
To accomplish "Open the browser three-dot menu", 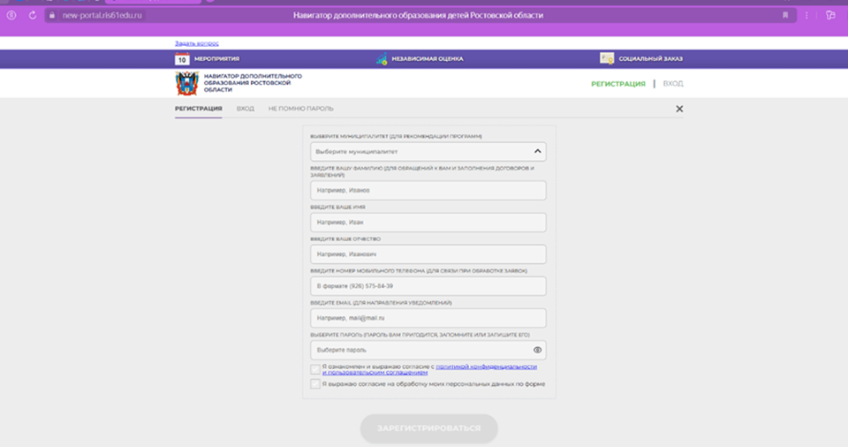I will coord(806,15).
